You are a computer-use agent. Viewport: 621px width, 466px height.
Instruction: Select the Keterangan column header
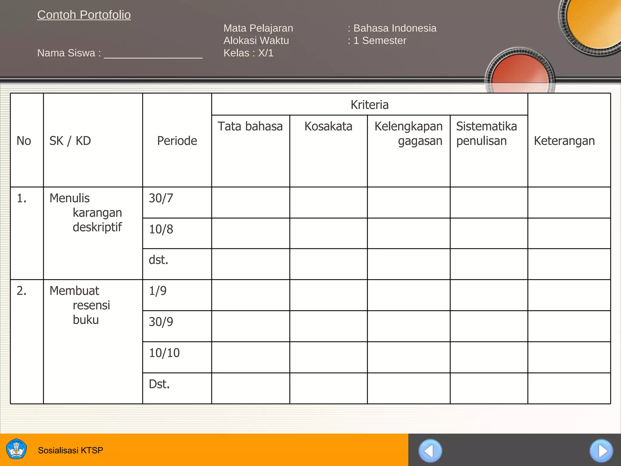tap(564, 141)
